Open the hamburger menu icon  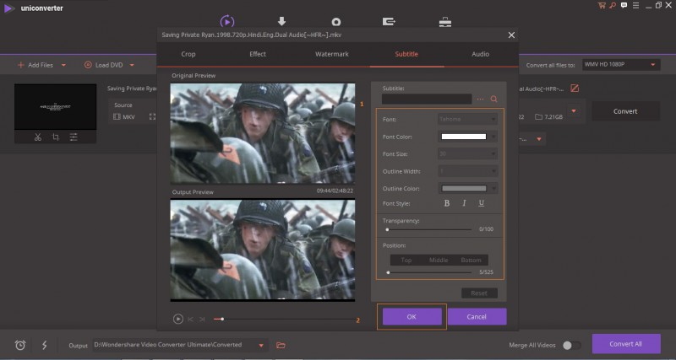point(636,6)
